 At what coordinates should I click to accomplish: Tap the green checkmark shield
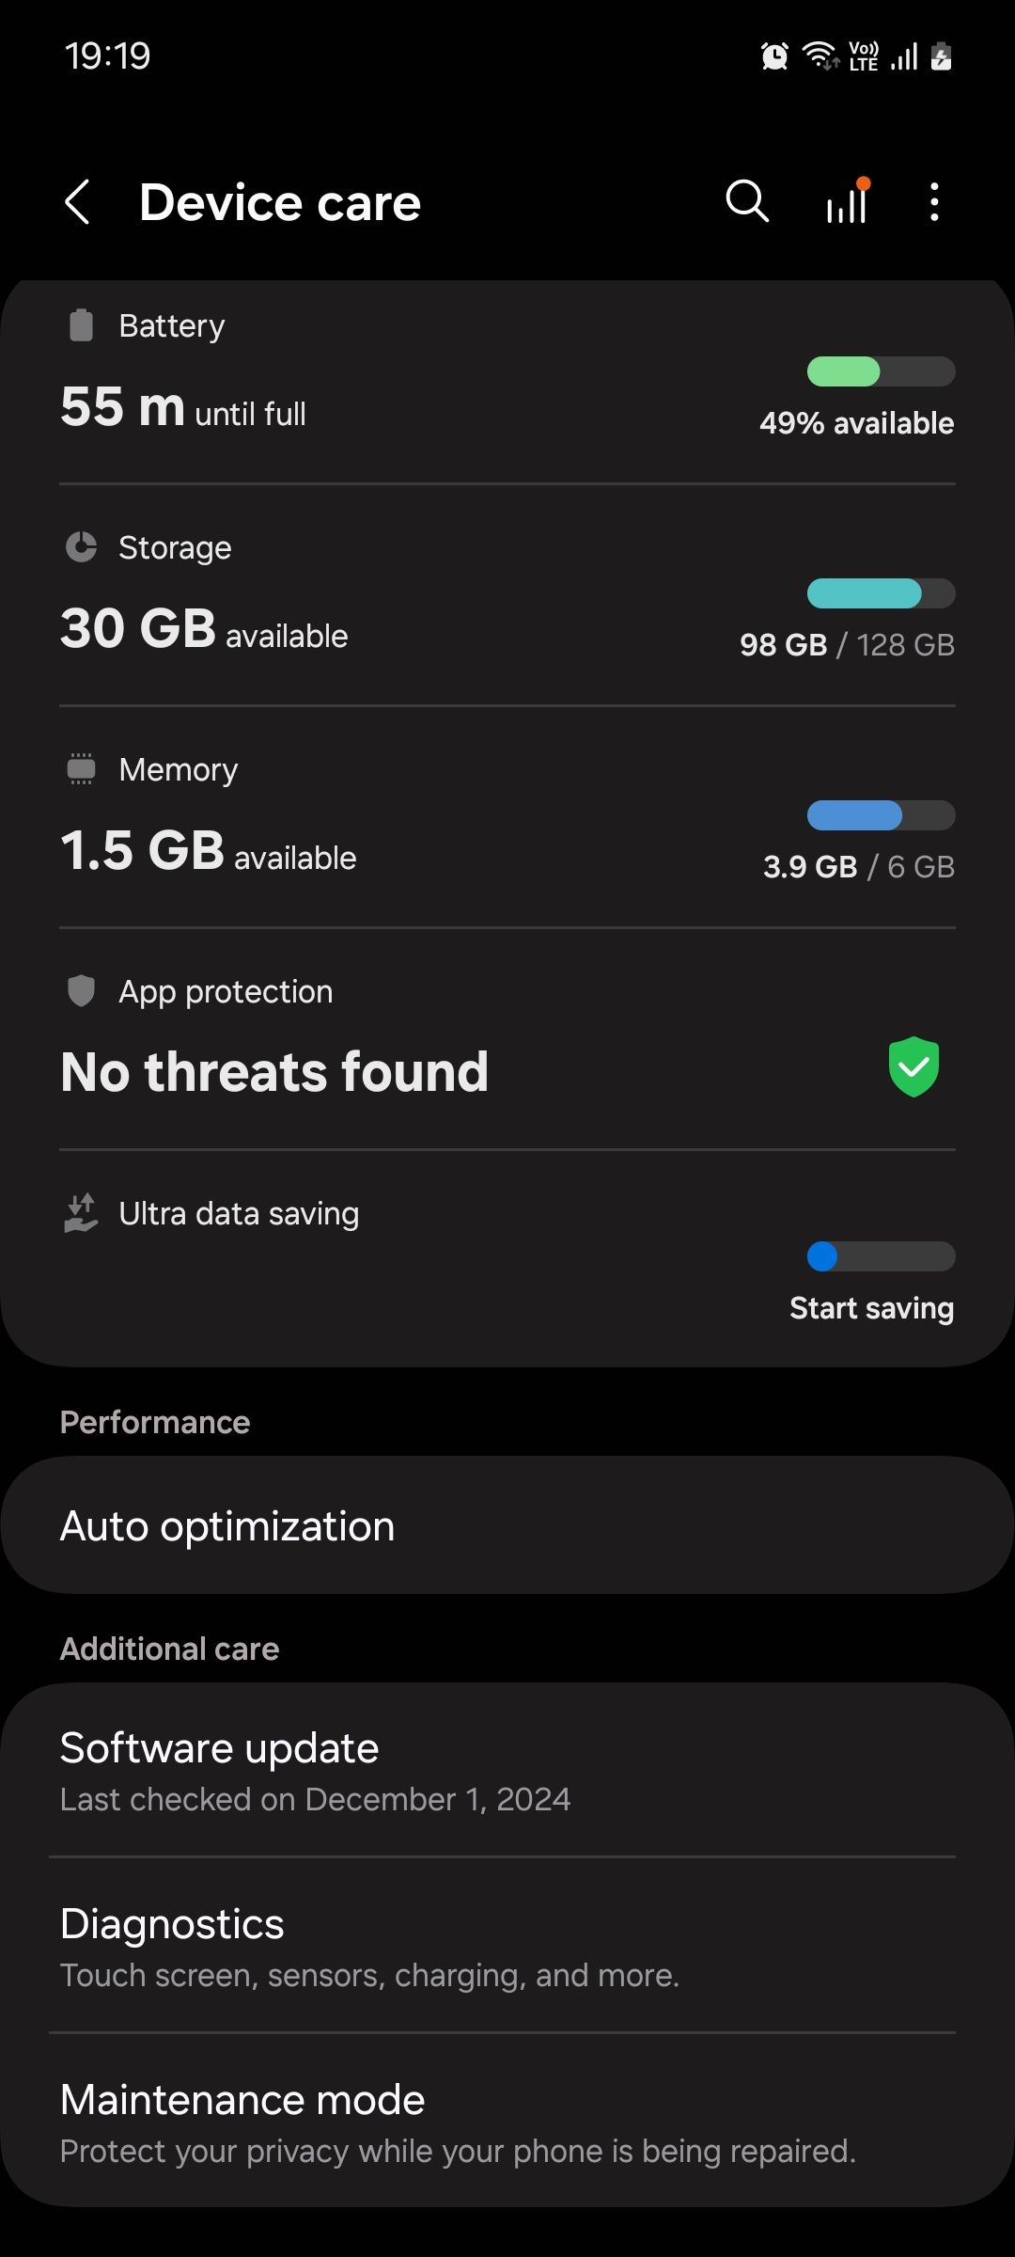[913, 1066]
